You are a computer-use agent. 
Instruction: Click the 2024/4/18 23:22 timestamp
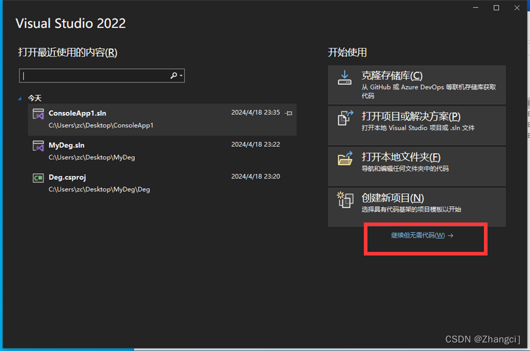pyautogui.click(x=256, y=144)
